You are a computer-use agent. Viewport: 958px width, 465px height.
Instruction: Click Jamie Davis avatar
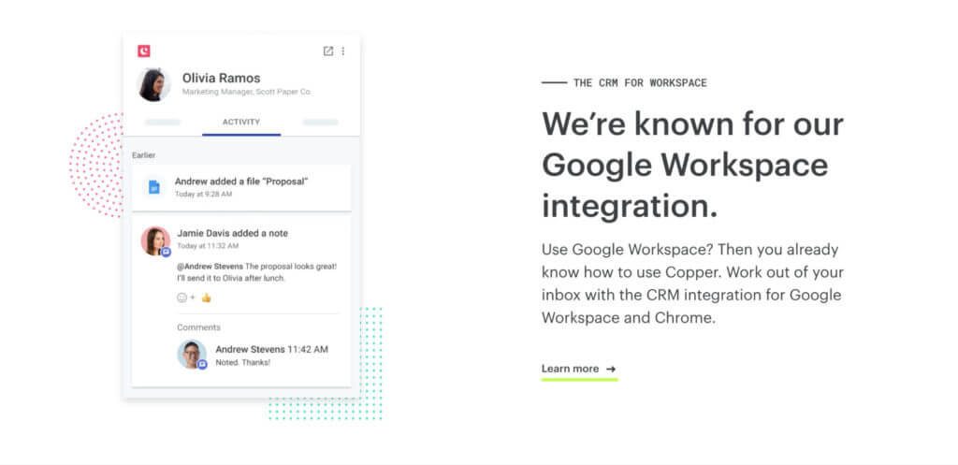(x=156, y=240)
